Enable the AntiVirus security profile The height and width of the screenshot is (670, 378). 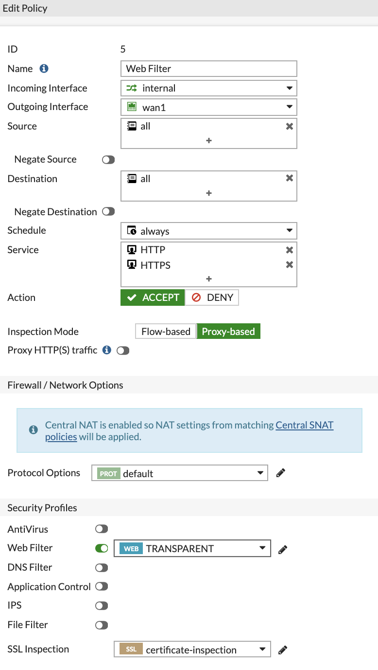point(101,529)
